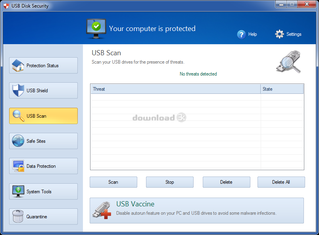Click the trash bin Quarantine icon
This screenshot has width=319, height=235.
click(x=18, y=216)
